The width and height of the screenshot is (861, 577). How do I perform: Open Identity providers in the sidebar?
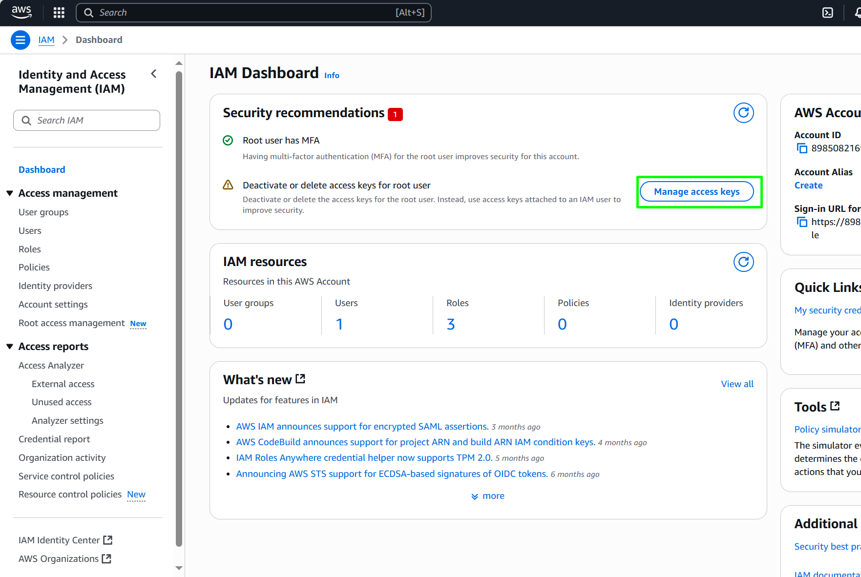[x=55, y=286]
